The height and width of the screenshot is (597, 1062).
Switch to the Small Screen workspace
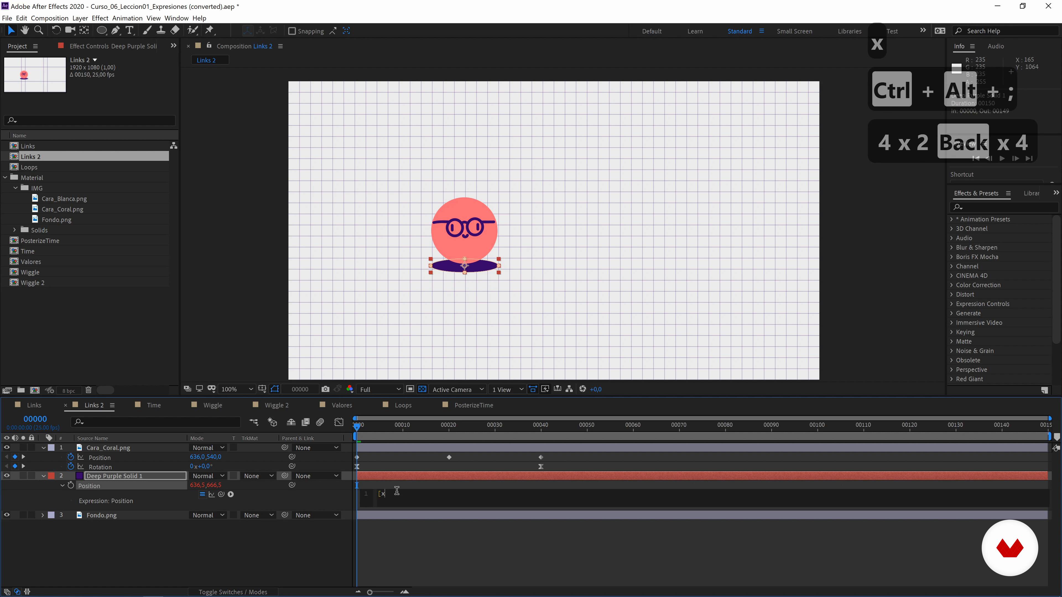point(795,31)
